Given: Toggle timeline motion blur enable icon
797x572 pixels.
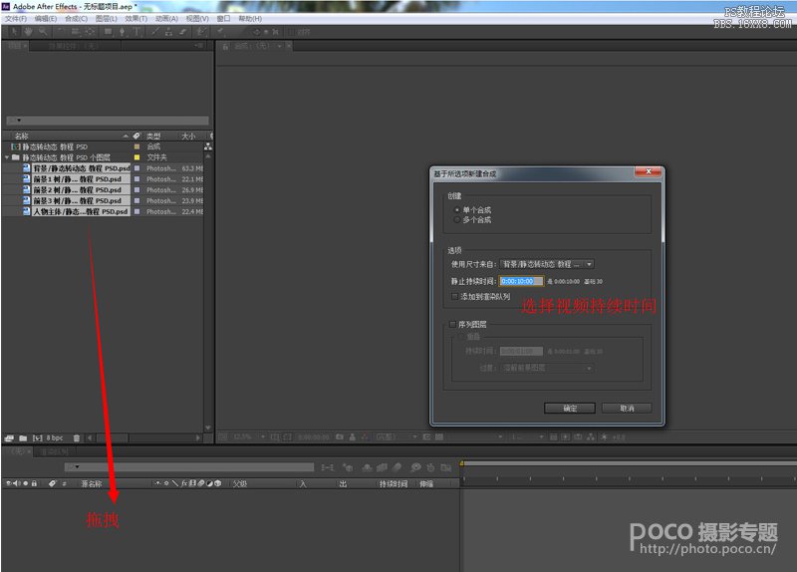Looking at the screenshot, I should [x=398, y=467].
